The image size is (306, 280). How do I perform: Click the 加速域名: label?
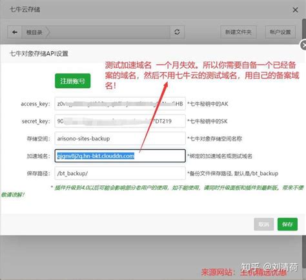pos(39,156)
